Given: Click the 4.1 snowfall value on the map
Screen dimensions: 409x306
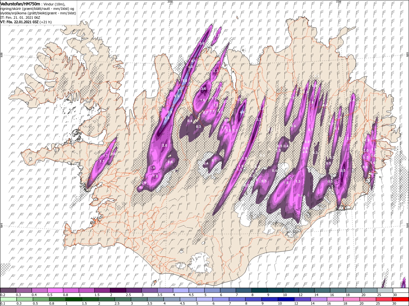Looking at the screenshot, I should (193, 61).
